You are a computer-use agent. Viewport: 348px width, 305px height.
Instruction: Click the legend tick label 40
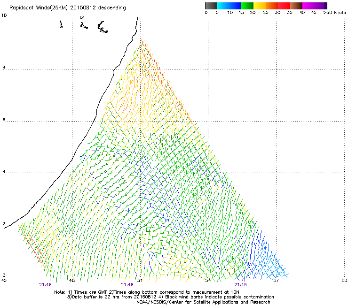(x=302, y=13)
